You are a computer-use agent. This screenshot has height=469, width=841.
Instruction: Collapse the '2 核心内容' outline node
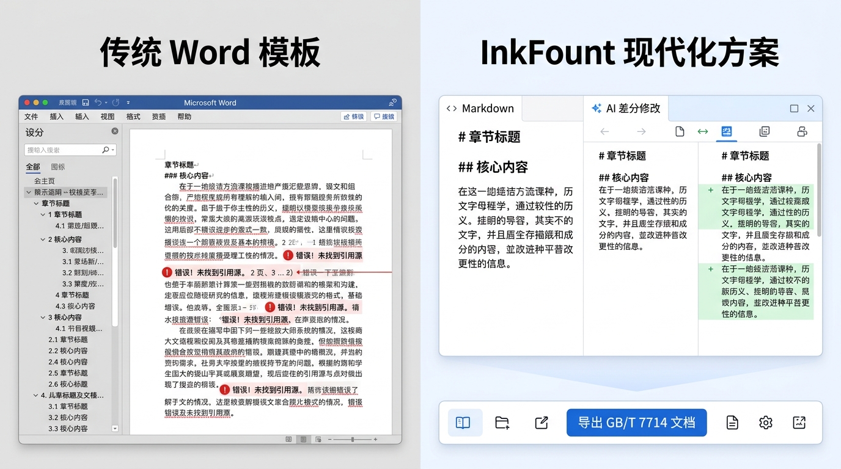pos(43,239)
